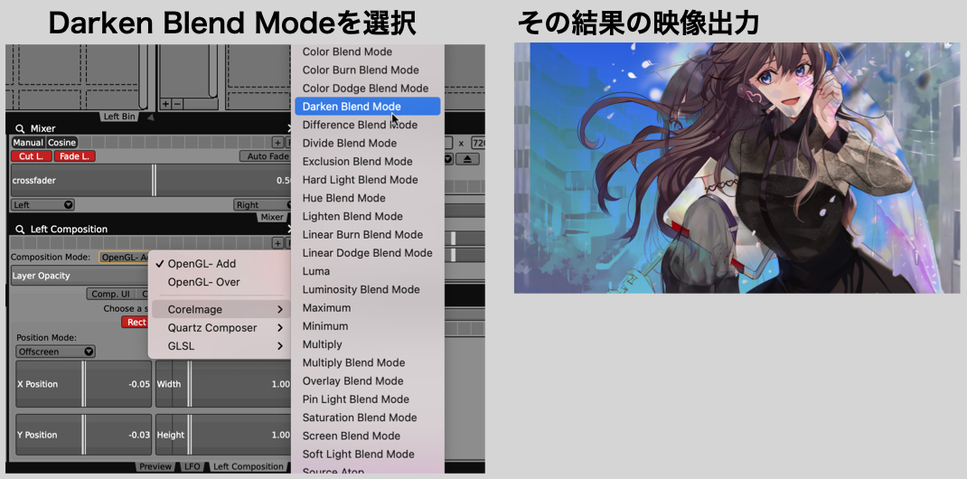This screenshot has height=479, width=967.
Task: Expand the GLSL submenu
Action: coord(220,346)
